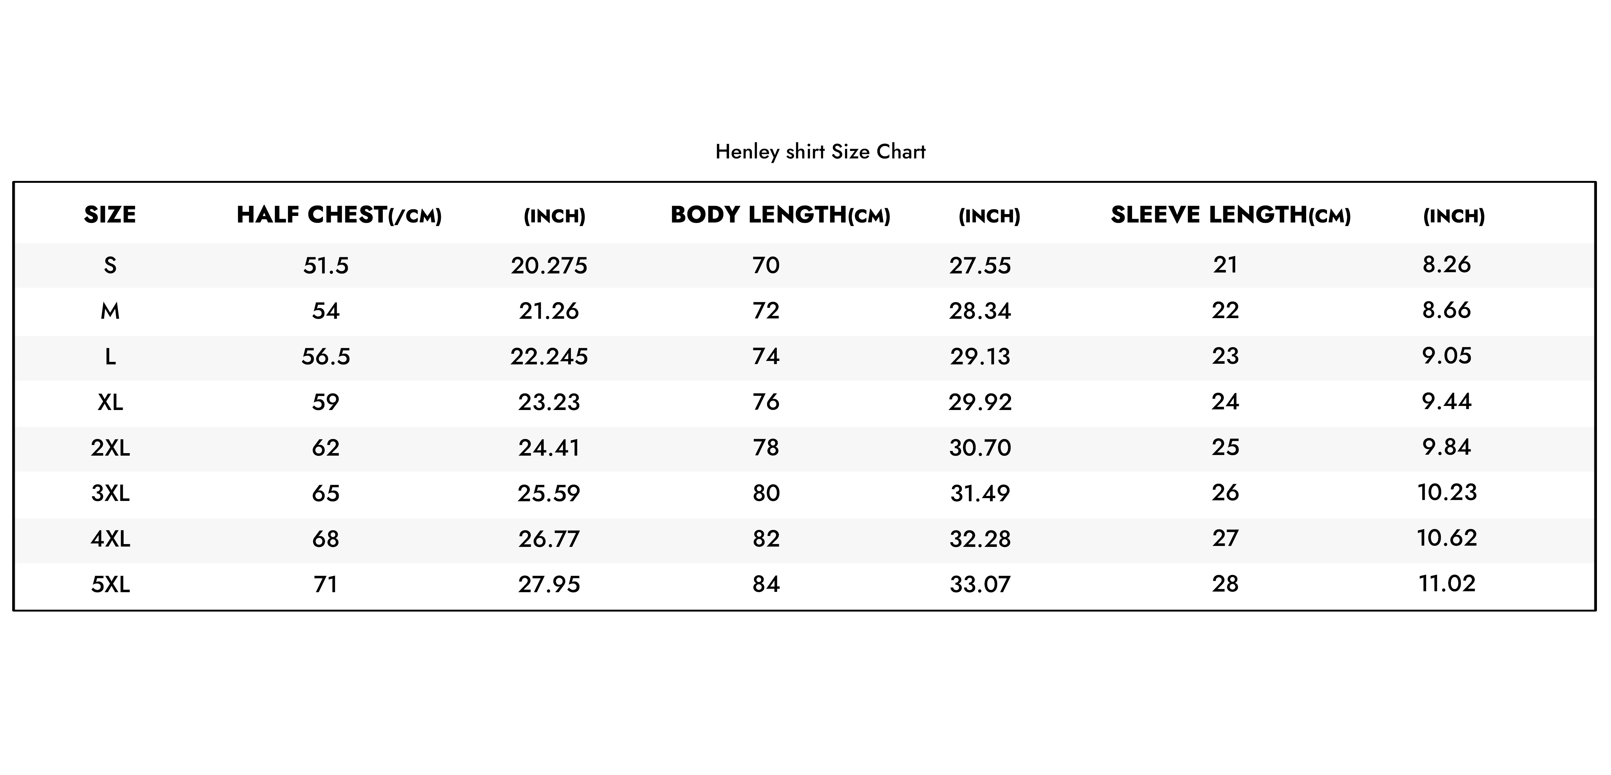1611x775 pixels.
Task: Select the L size row label
Action: coord(110,357)
